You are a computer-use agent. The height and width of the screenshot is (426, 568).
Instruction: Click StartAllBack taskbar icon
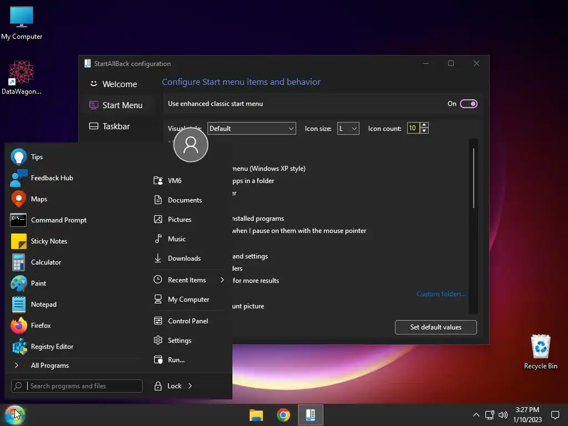tap(311, 415)
